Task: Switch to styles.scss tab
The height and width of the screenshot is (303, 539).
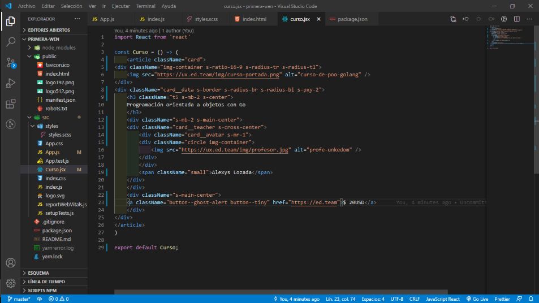Action: (206, 19)
